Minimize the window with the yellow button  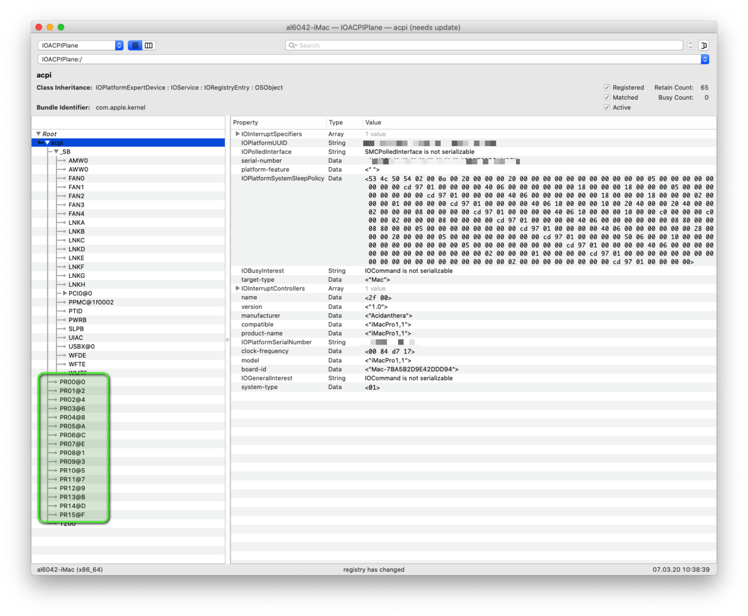tap(50, 27)
